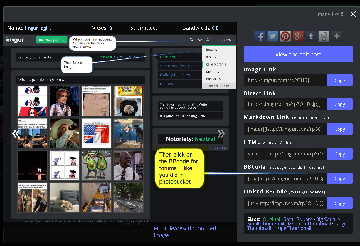This screenshot has height=246, width=360.
Task: Open the avocado costumes thumbnail
Action: [x=96, y=165]
